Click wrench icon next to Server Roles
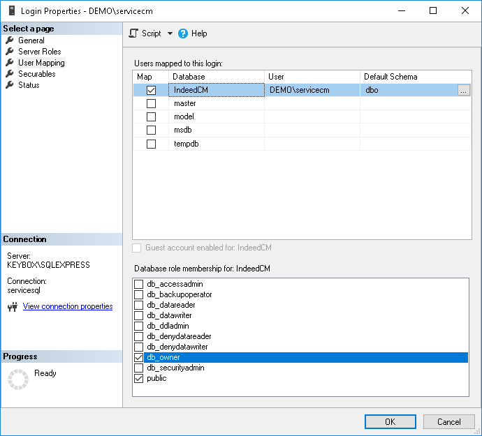 point(10,52)
